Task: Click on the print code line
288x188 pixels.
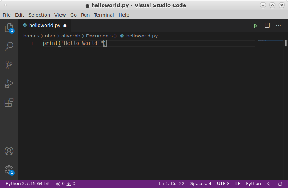Action: click(x=75, y=43)
